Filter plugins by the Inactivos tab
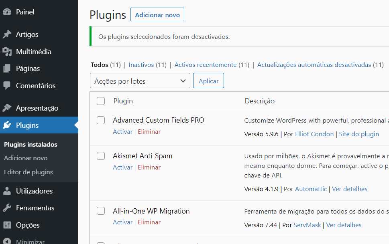This screenshot has width=389, height=244. [x=141, y=65]
